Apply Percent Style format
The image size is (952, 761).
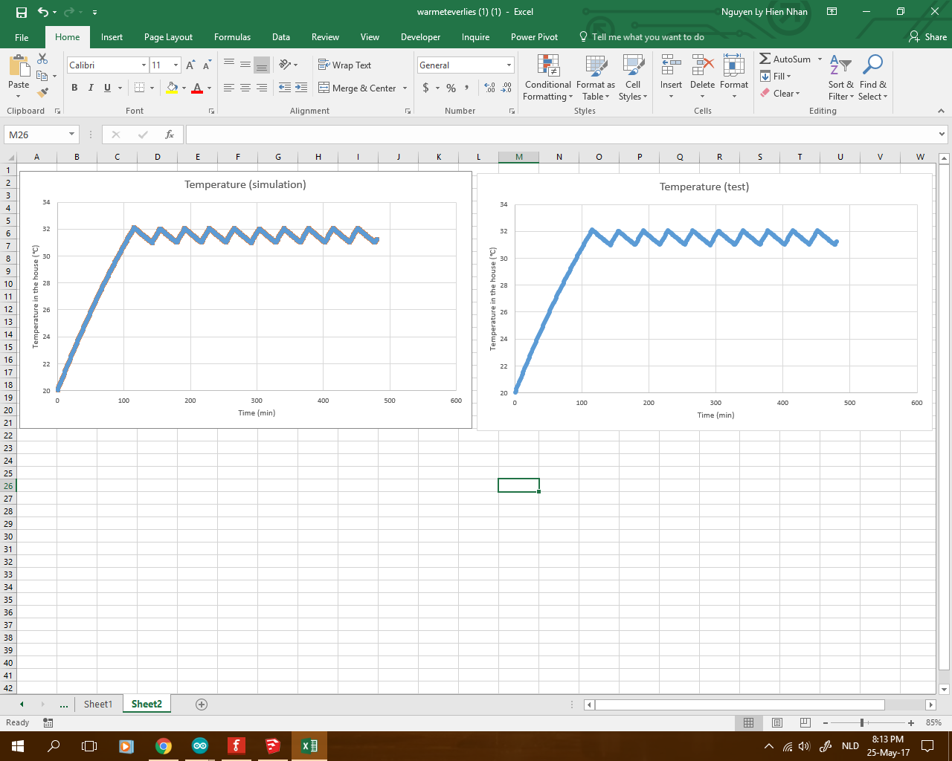pyautogui.click(x=451, y=88)
